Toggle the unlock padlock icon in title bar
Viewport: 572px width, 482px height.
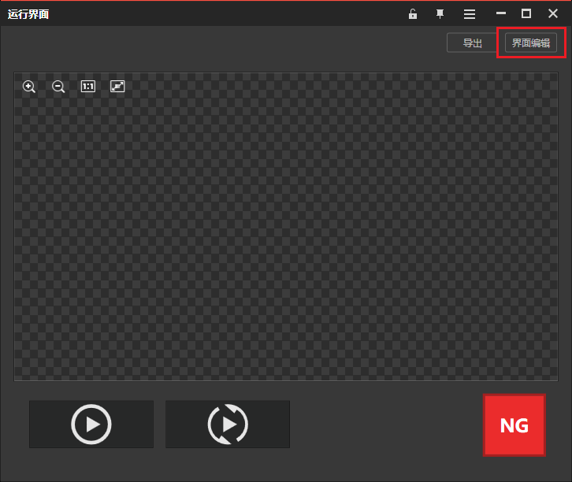pos(413,14)
